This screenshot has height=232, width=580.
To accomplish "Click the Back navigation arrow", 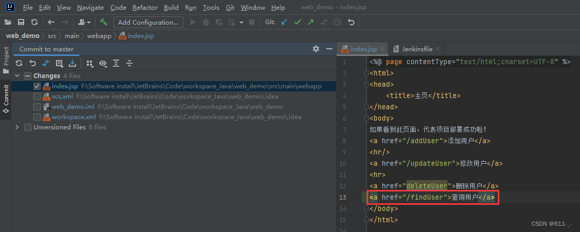I will point(51,23).
